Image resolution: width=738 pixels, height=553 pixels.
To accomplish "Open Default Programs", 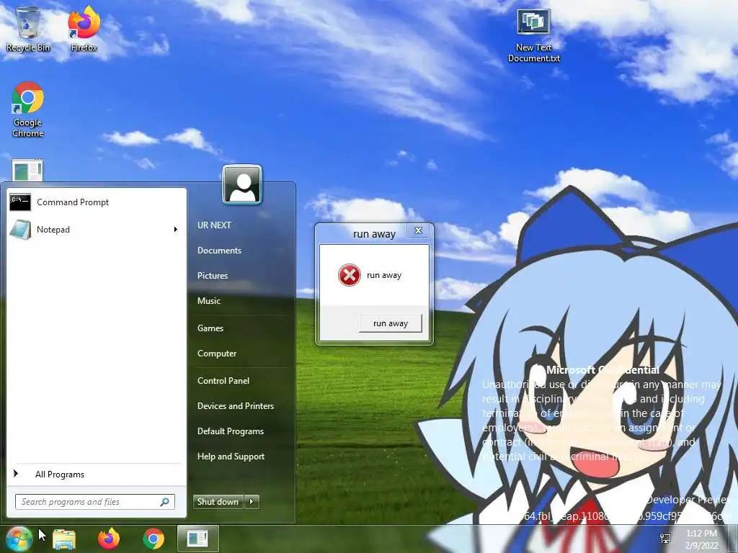I will pos(230,431).
